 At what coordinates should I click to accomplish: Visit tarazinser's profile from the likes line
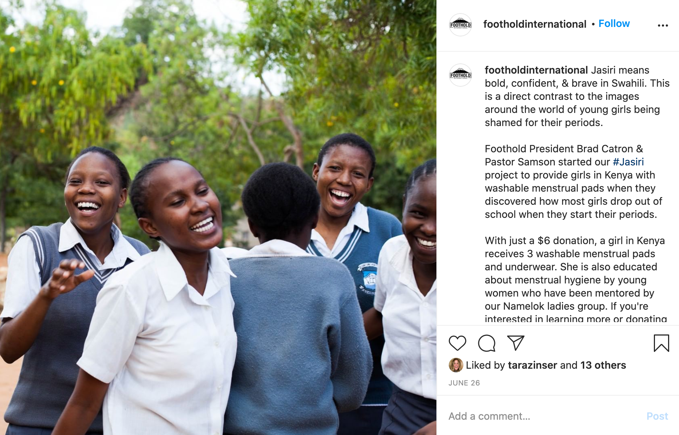point(532,365)
